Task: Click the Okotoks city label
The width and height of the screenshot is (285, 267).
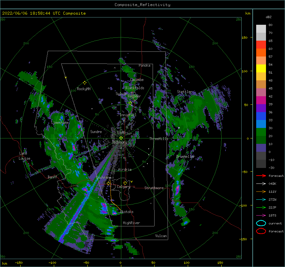Action: 127,212
